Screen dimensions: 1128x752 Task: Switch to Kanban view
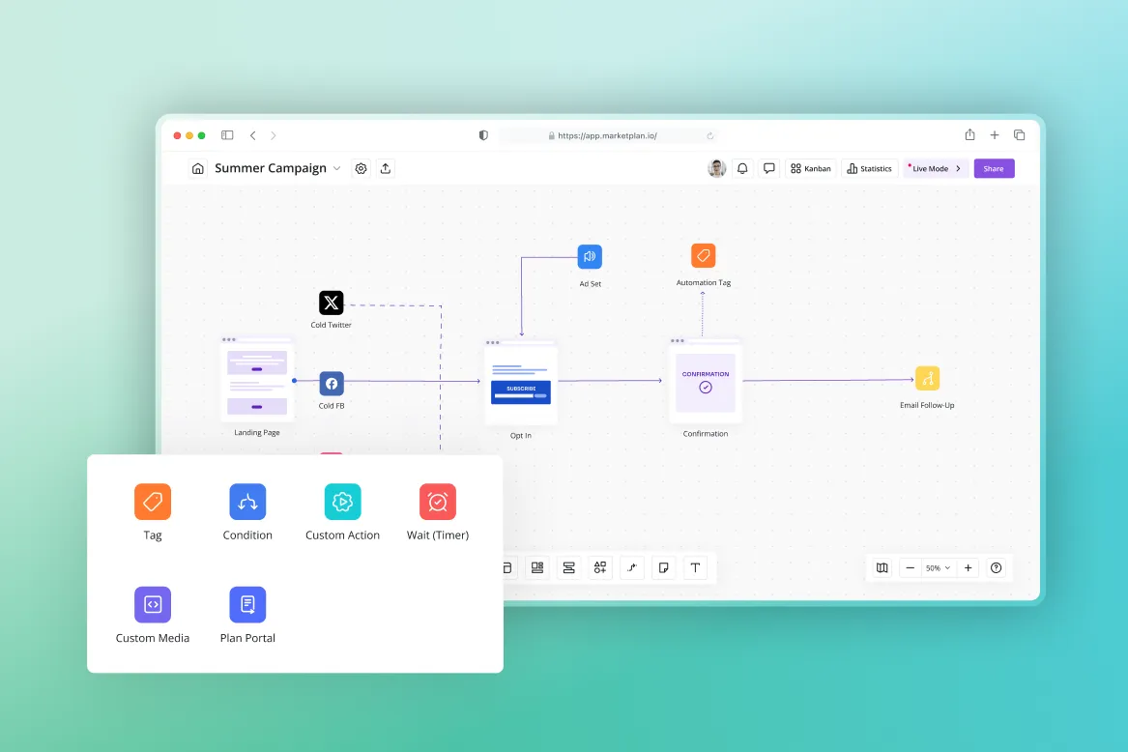tap(811, 168)
